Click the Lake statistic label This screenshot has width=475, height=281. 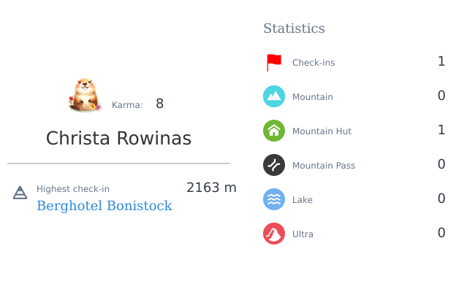tap(303, 200)
